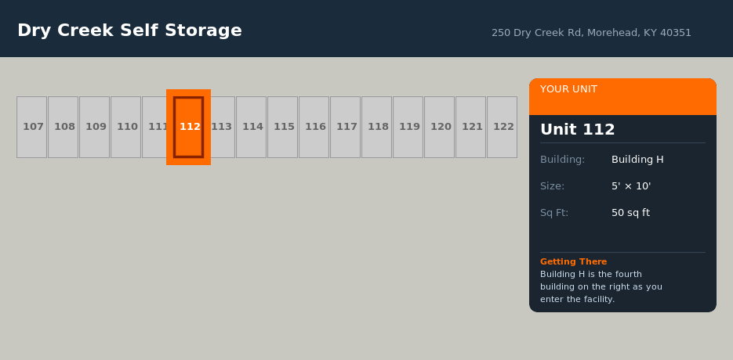Select storage unit 107

tap(31, 127)
